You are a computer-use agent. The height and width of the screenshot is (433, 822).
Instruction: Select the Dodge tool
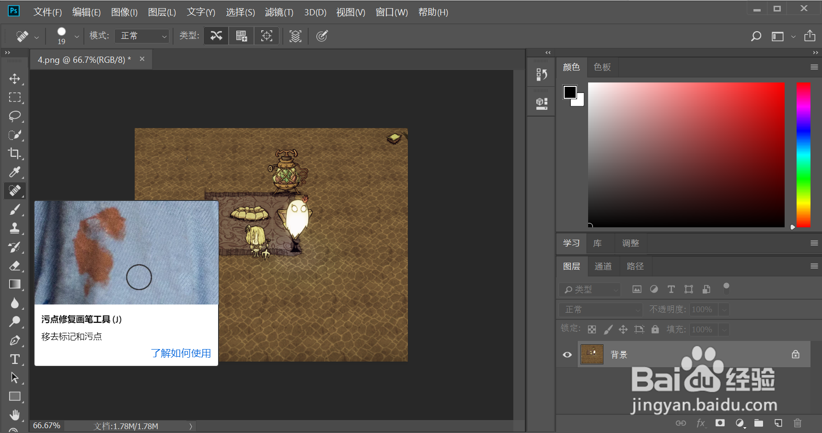(15, 322)
